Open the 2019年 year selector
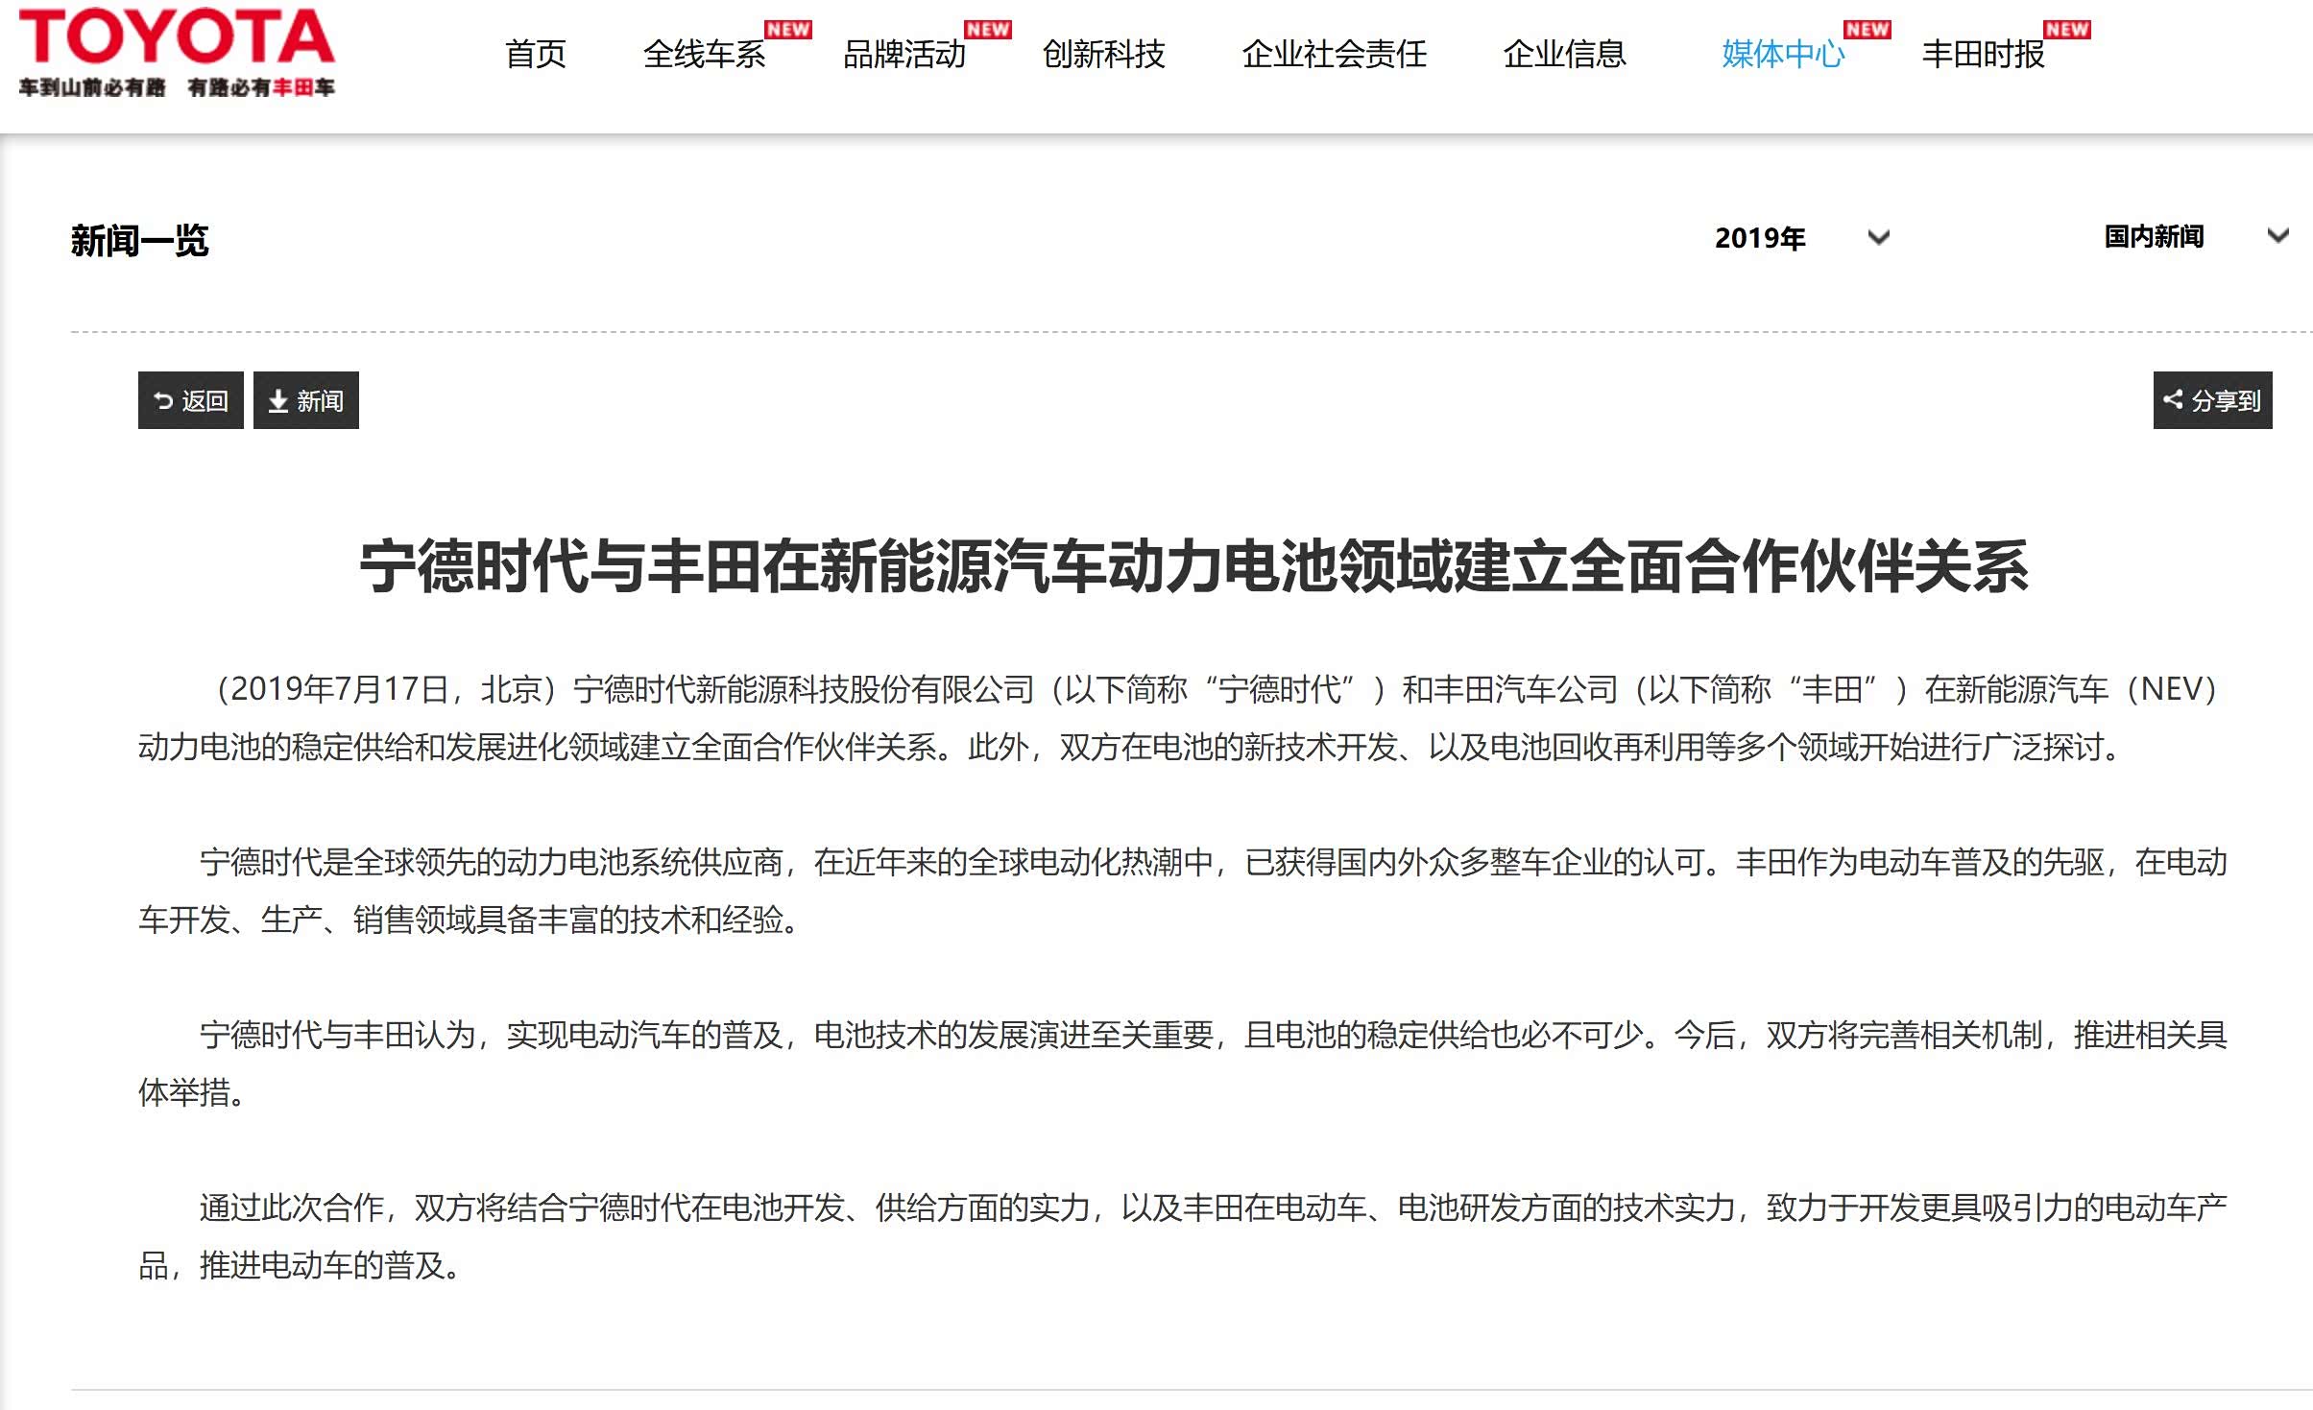The height and width of the screenshot is (1410, 2313). click(1760, 238)
